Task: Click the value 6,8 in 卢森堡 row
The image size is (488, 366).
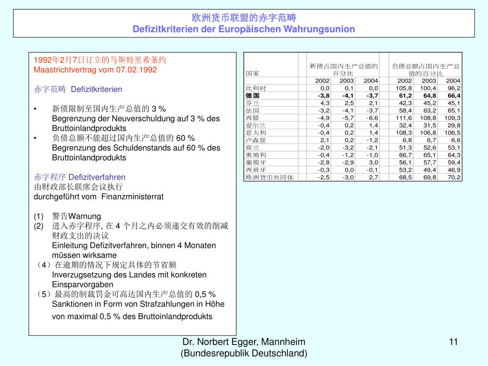Action: (407, 140)
